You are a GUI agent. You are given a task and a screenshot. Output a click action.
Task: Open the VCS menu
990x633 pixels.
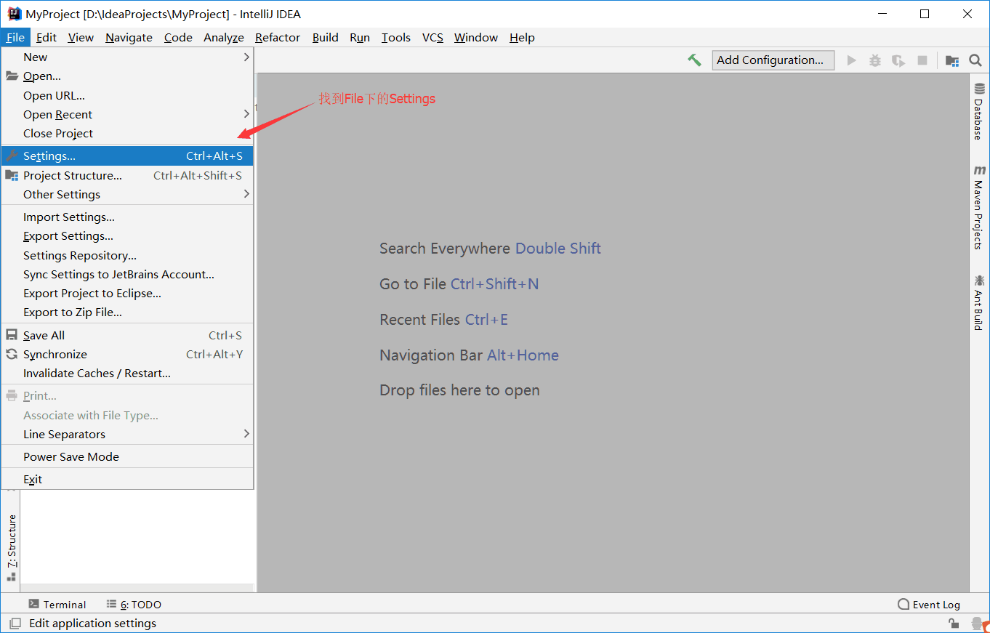pos(432,38)
